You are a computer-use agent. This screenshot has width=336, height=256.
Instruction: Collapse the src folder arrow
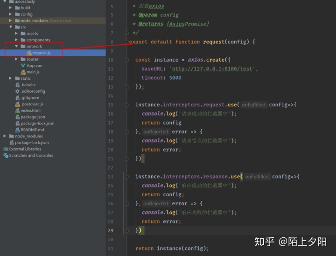coord(10,27)
